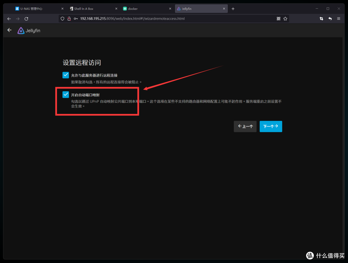Click the Jellyfin logo in the page header
The width and height of the screenshot is (348, 263).
click(21, 30)
